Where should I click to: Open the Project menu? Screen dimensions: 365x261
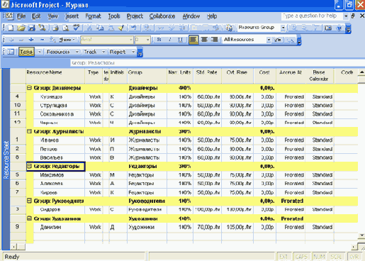135,16
